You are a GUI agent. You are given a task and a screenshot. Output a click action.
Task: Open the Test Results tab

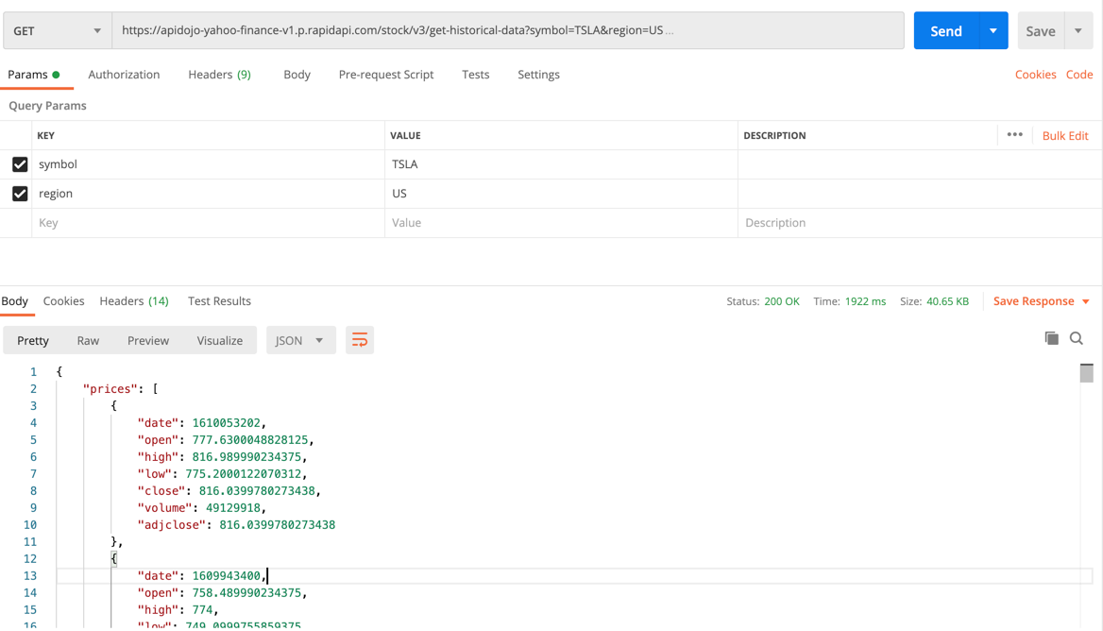(x=219, y=301)
